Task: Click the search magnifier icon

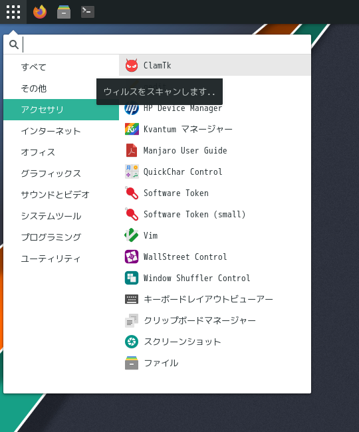Action: 14,45
